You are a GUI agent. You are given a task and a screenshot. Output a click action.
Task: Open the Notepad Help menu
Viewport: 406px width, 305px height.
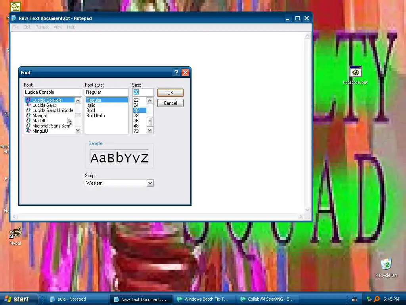coord(71,27)
